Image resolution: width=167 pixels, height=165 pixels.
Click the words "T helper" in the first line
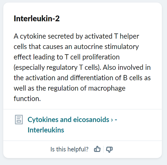tap(127, 36)
